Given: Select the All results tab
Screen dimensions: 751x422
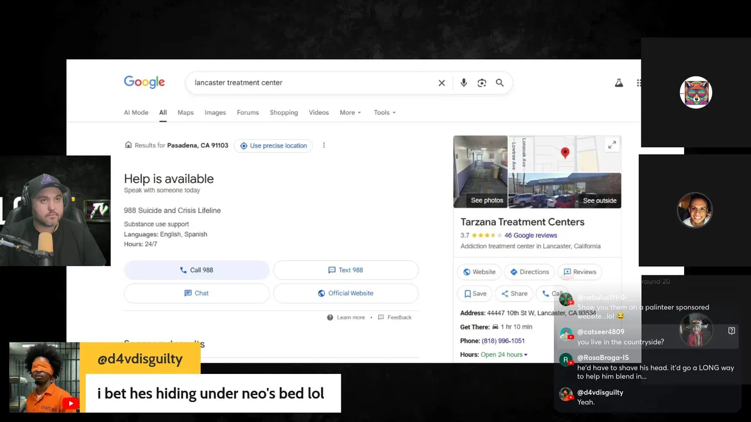Looking at the screenshot, I should pos(163,113).
